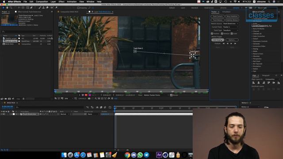283x159 pixels.
Task: Open WhatsApp from the dock
Action: point(140,155)
